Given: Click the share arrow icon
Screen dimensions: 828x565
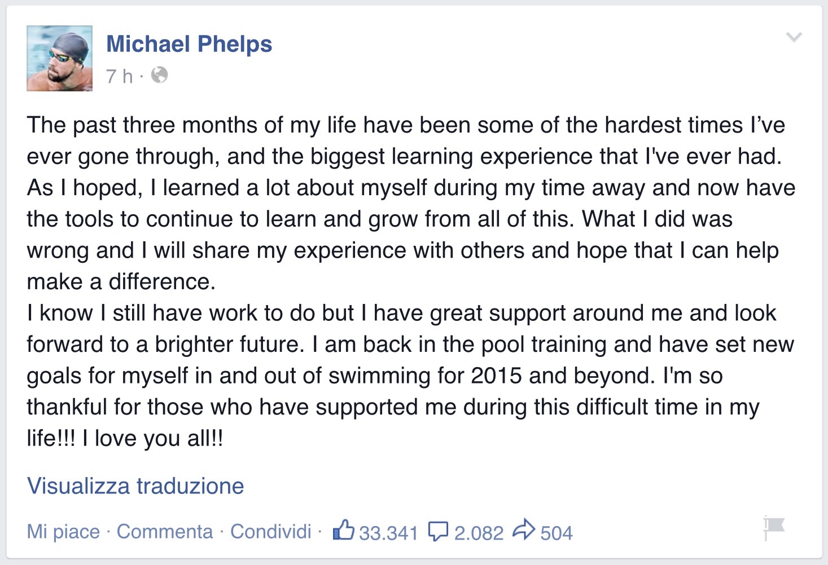Looking at the screenshot, I should click(524, 529).
